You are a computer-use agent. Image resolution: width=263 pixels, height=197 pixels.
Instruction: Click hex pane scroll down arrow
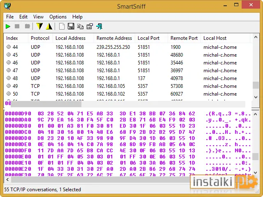click(256, 172)
